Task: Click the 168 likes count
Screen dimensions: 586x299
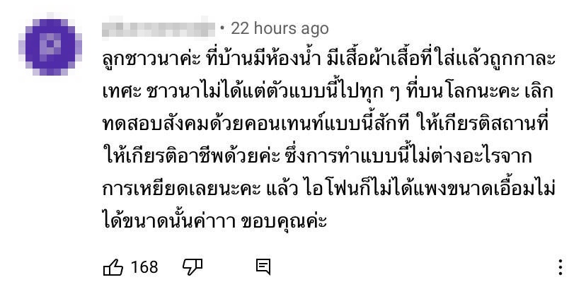Action: click(144, 267)
